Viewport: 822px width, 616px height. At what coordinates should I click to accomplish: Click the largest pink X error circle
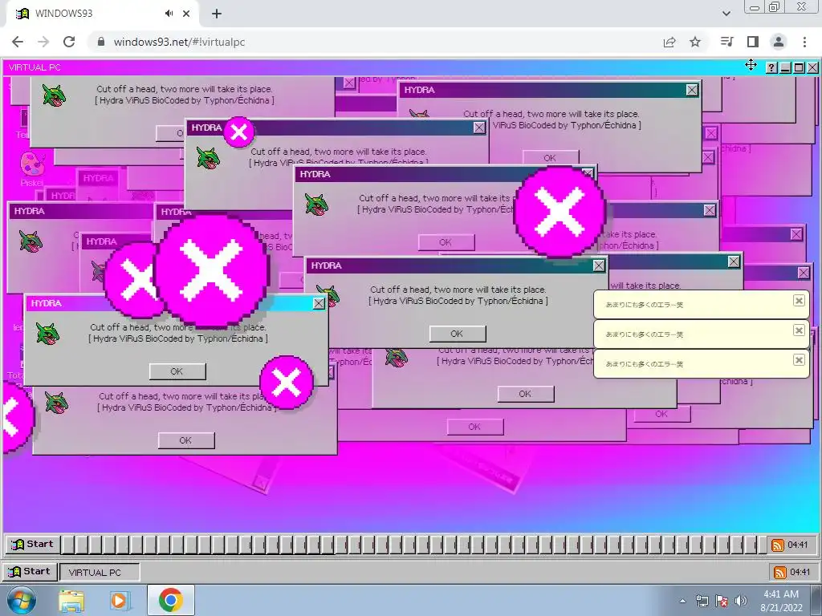pyautogui.click(x=211, y=271)
